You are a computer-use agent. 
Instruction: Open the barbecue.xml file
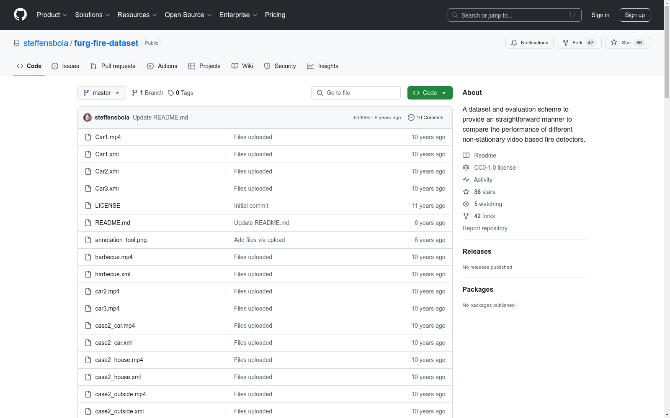pos(113,274)
